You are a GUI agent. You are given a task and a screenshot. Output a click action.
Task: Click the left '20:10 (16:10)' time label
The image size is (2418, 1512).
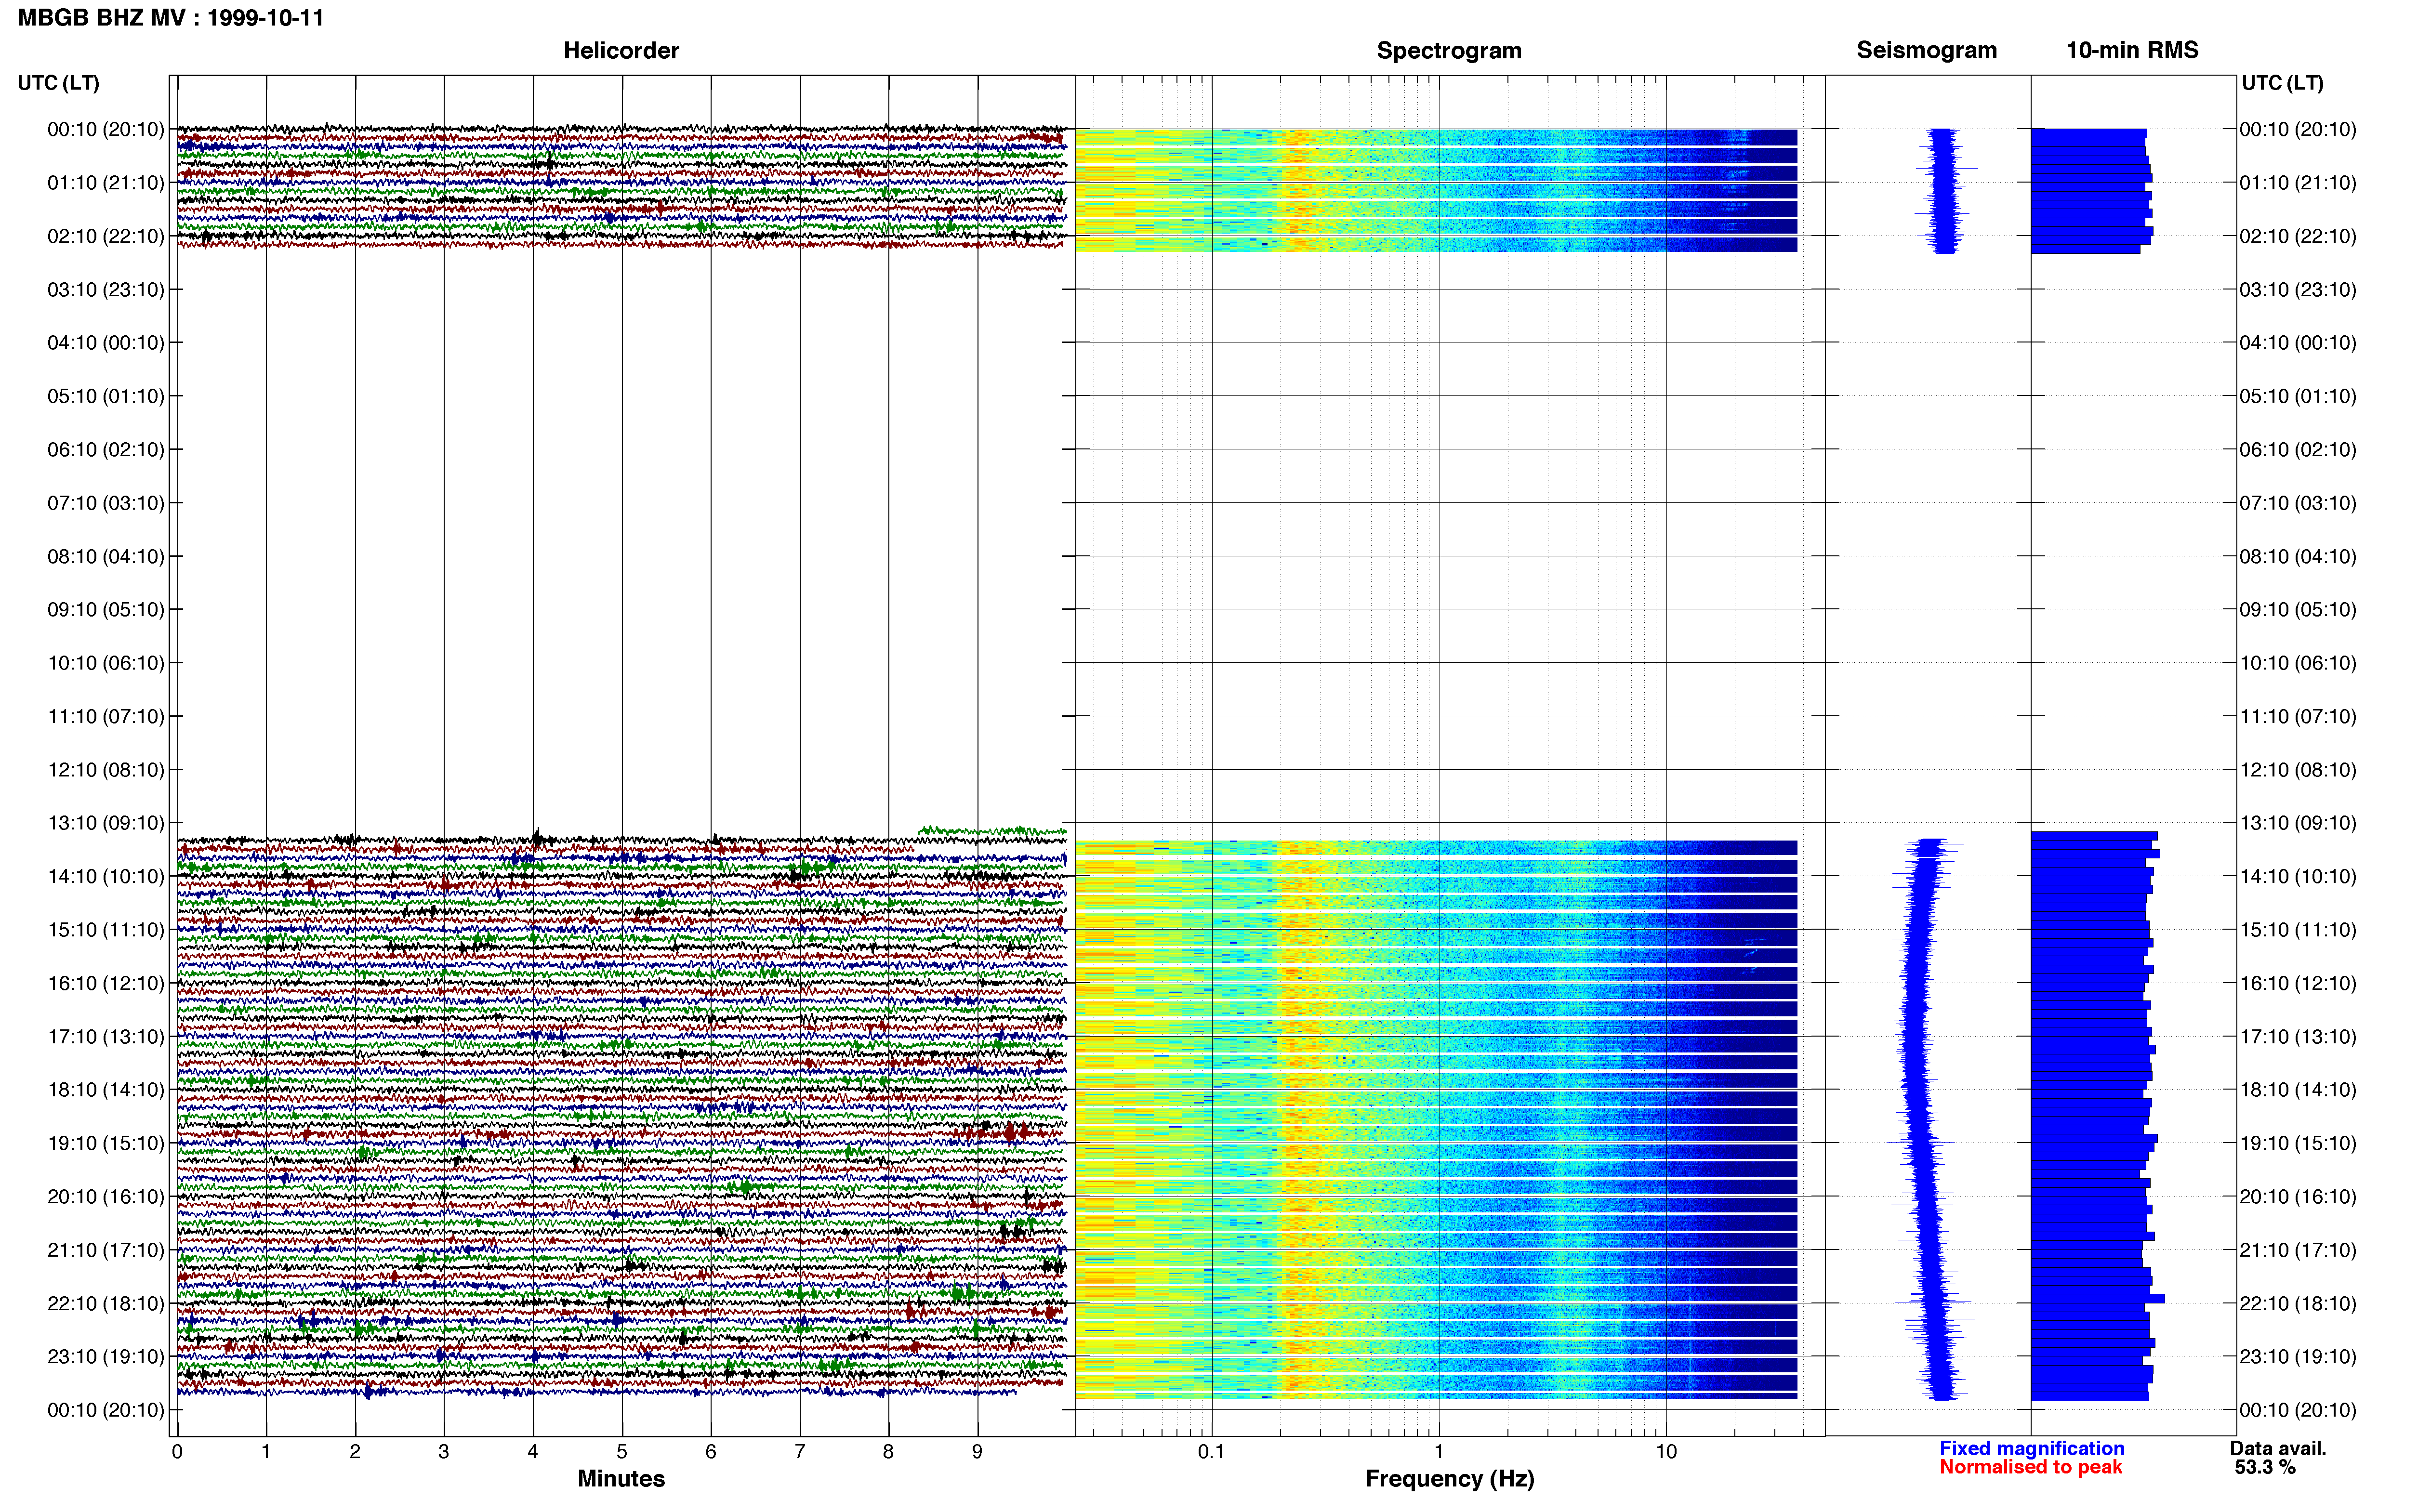tap(106, 1197)
